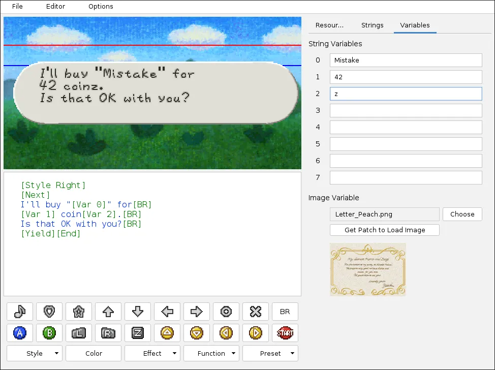This screenshot has height=370, width=495.
Task: Open the Effect dropdown
Action: [x=152, y=353]
